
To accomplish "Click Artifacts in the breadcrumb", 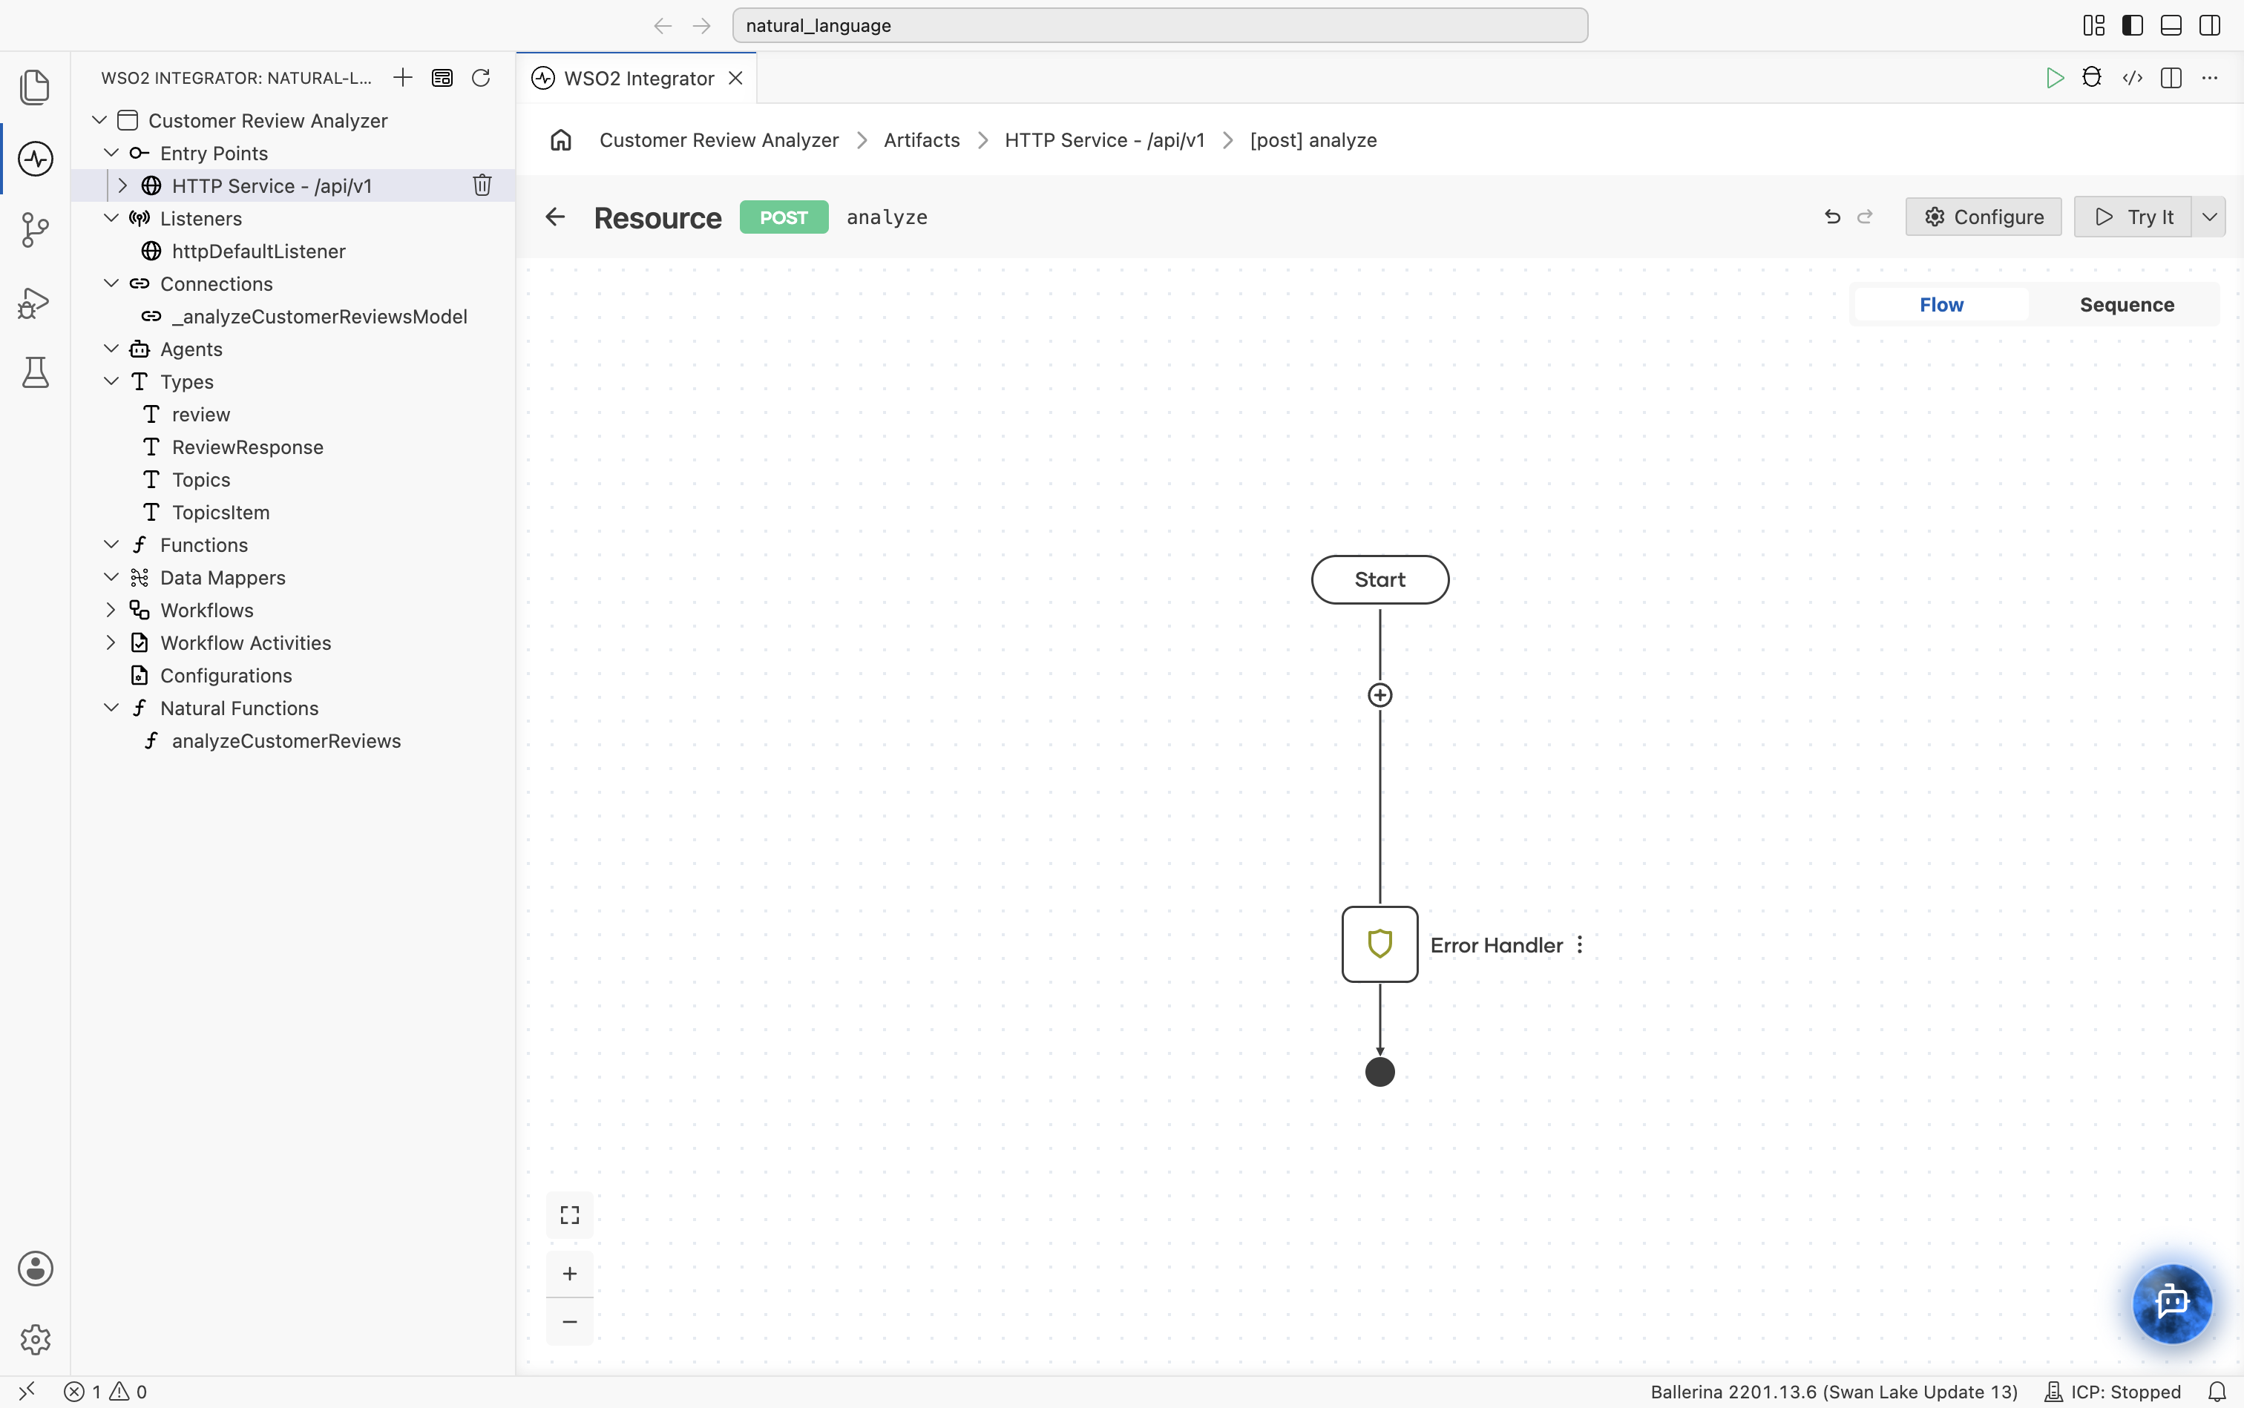I will 921,139.
